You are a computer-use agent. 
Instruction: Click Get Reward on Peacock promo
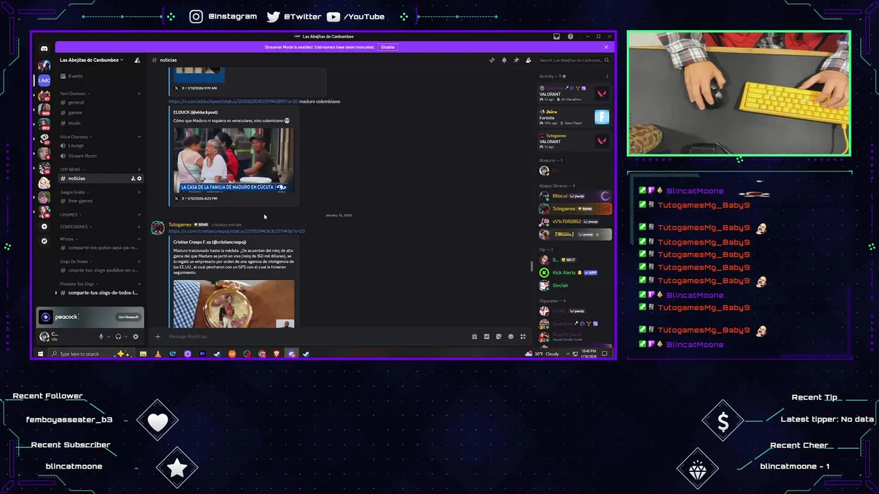pyautogui.click(x=128, y=317)
